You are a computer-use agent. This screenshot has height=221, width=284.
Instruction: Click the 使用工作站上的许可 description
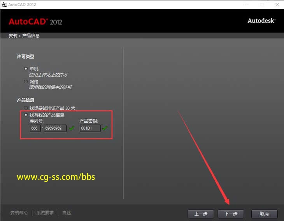pos(48,75)
